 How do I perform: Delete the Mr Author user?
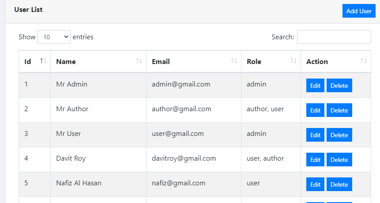coord(339,110)
